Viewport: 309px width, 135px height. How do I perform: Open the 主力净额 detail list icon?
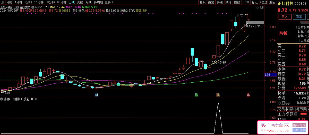click(296, 114)
